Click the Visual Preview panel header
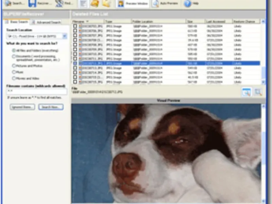Image resolution: width=272 pixels, height=204 pixels. click(x=168, y=100)
